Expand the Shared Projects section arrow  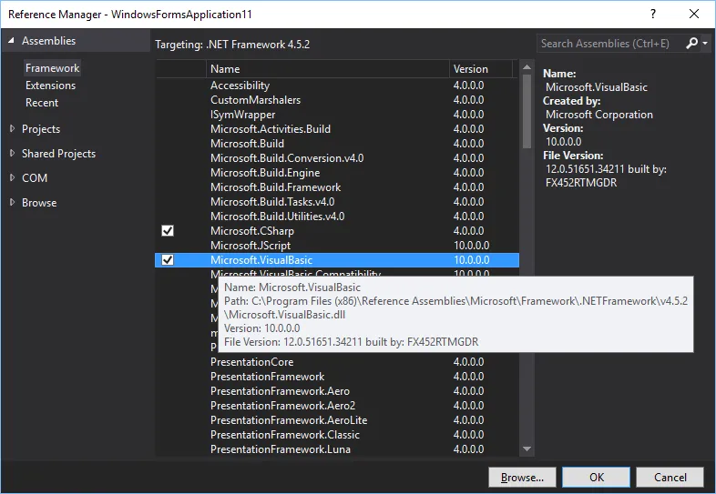pyautogui.click(x=13, y=154)
